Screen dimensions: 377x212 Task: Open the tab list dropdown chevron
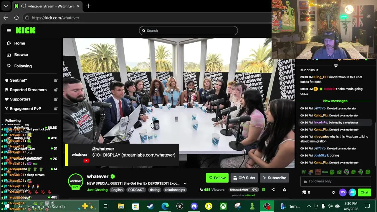click(x=6, y=6)
